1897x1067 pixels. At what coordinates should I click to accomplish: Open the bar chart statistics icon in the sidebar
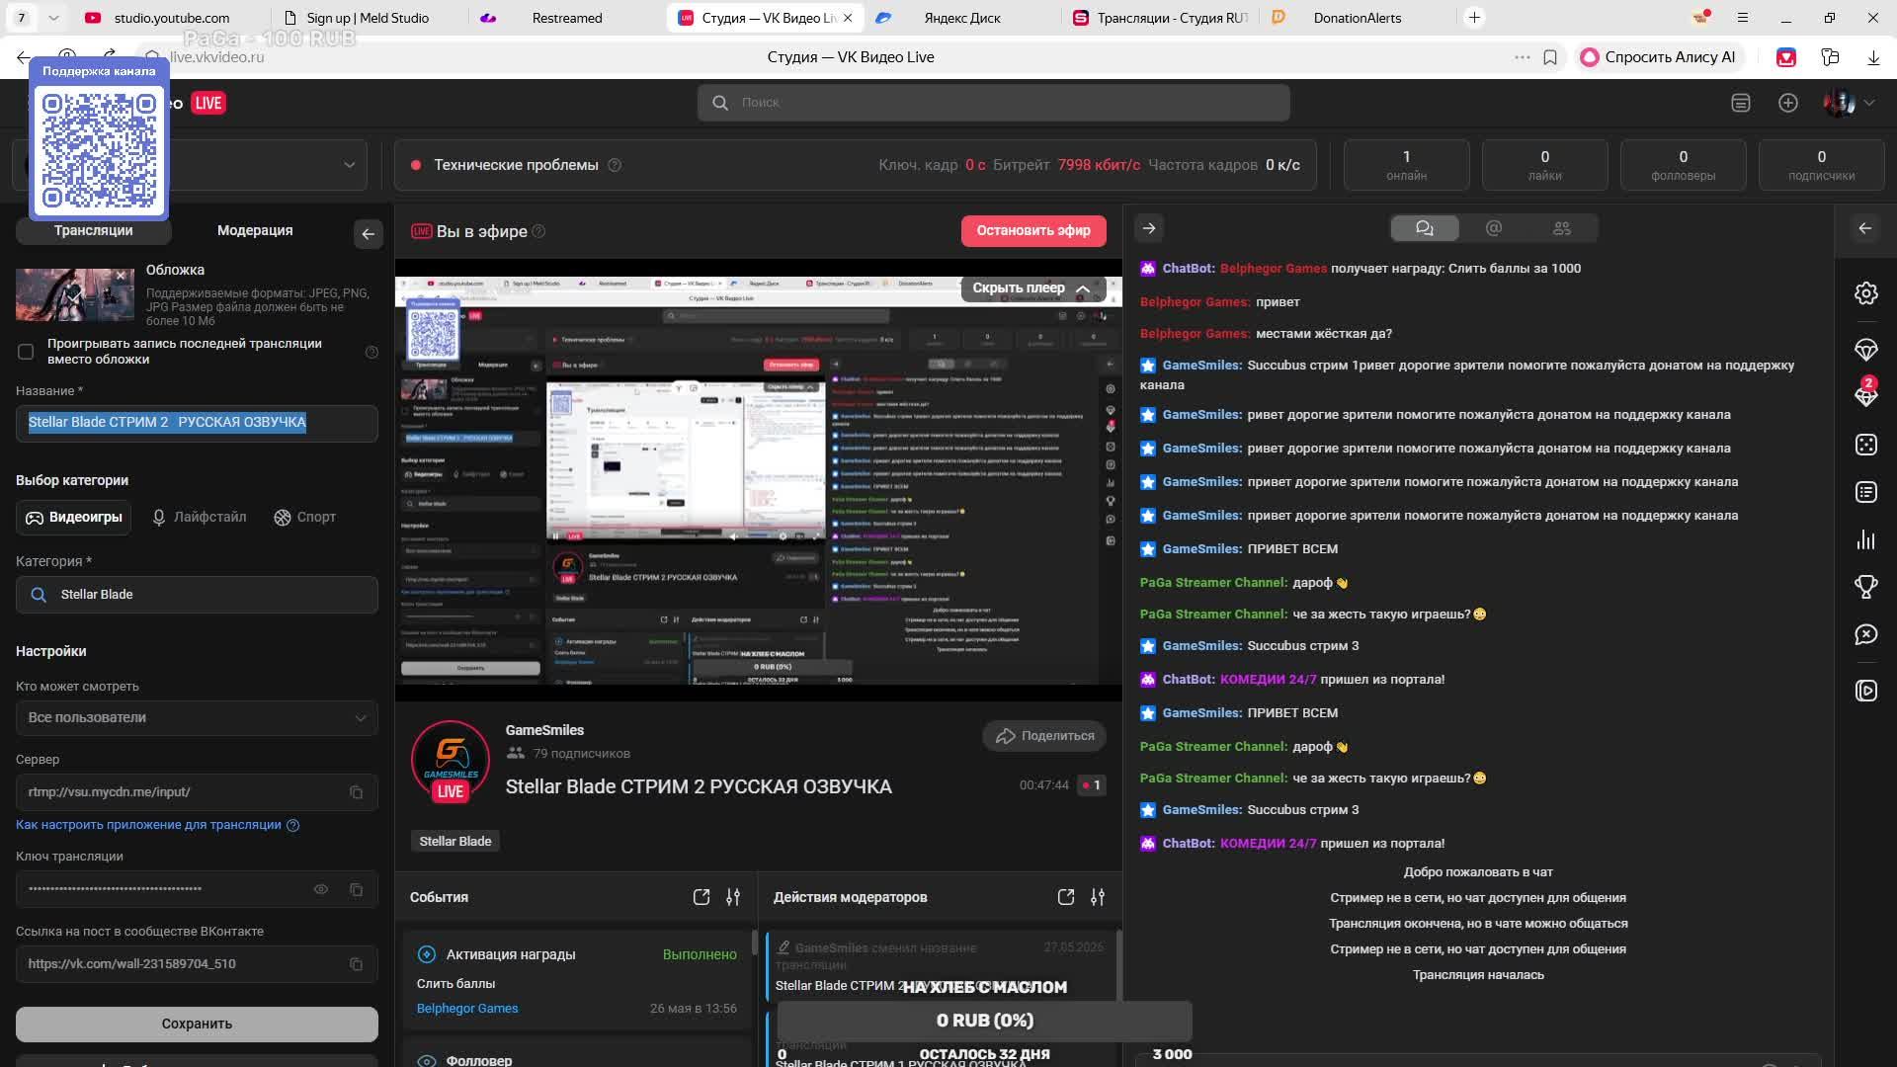[1865, 539]
